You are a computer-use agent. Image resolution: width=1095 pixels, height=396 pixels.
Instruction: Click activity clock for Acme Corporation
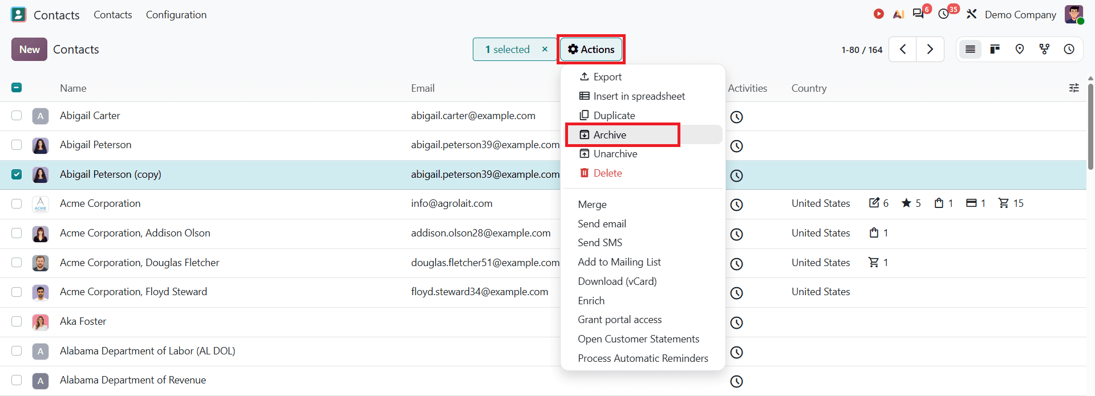pos(737,205)
